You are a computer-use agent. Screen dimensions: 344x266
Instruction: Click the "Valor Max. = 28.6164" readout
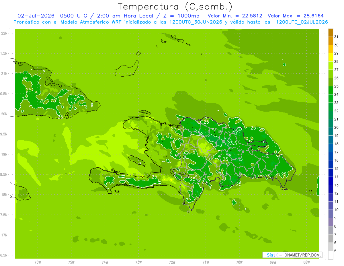tap(296, 16)
